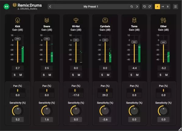Solo the Cymbals channel
The width and height of the screenshot is (182, 131).
[x=102, y=75]
